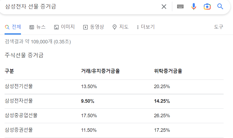Click in the search field text 삼성전자 선물 증거금
The width and height of the screenshot is (233, 138).
point(31,6)
